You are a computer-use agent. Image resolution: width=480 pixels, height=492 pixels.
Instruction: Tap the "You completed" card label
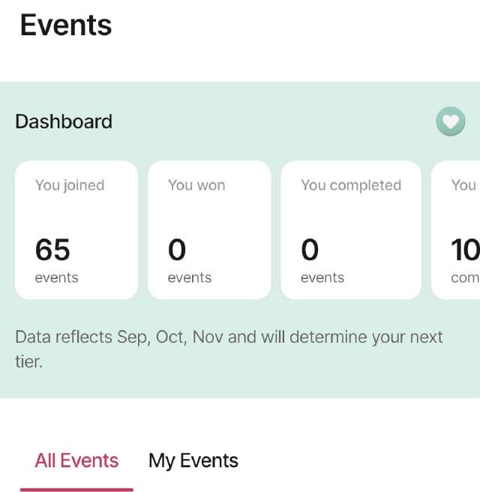[x=351, y=185]
